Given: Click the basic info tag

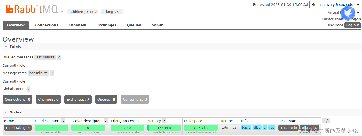Looking at the screenshot, I should coord(246,128).
